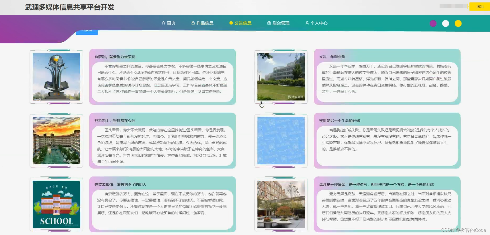Open the campus lawn building thumbnail
Image resolution: width=490 pixels, height=235 pixels.
click(281, 77)
